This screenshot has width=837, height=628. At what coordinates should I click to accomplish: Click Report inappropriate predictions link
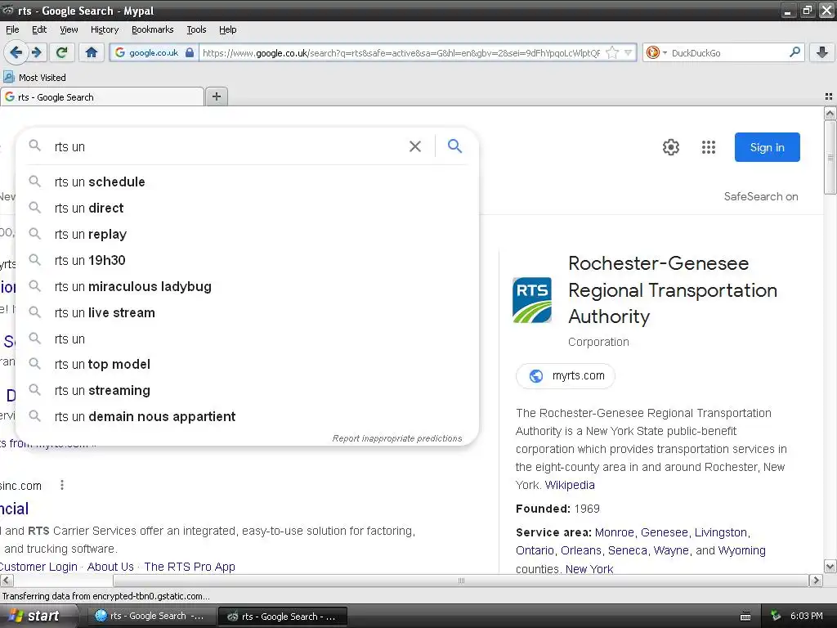coord(396,438)
